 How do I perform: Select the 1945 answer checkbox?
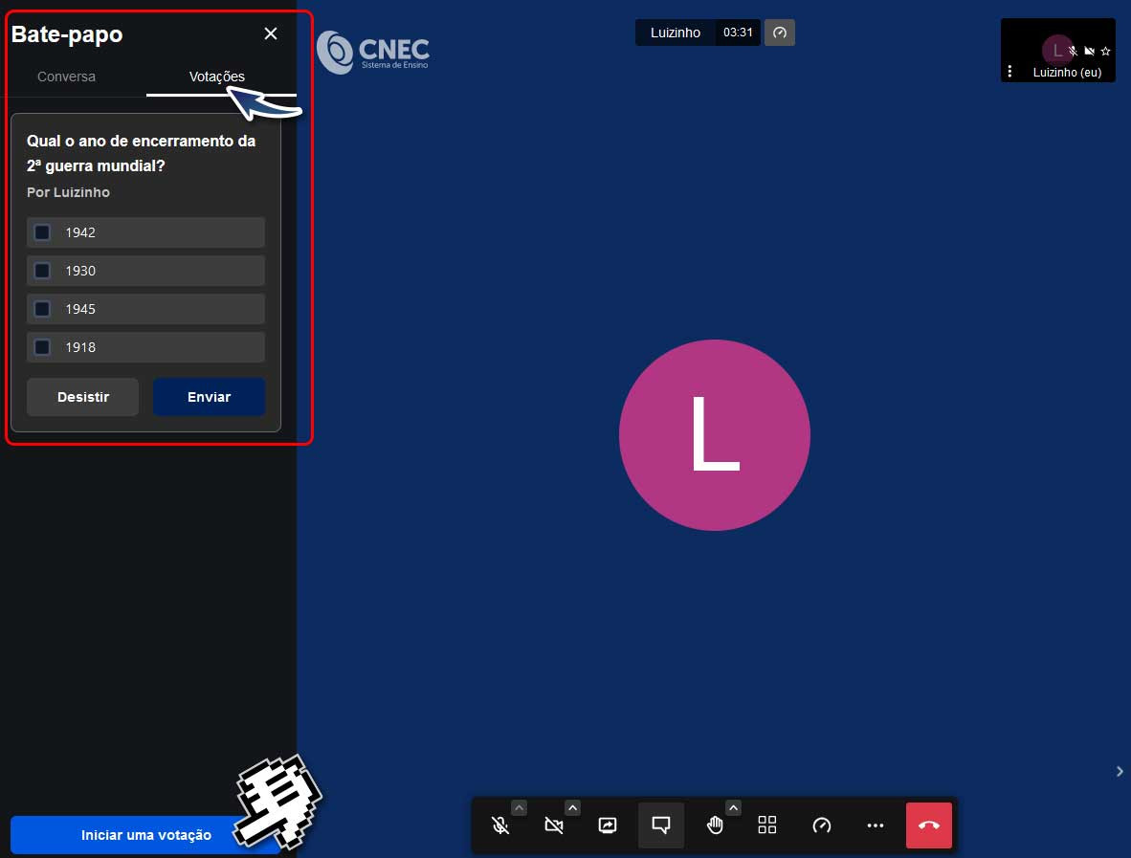(42, 309)
